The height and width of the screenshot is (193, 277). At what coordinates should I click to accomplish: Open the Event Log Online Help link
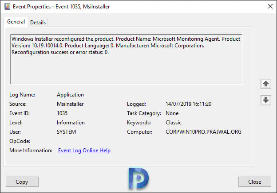click(84, 151)
